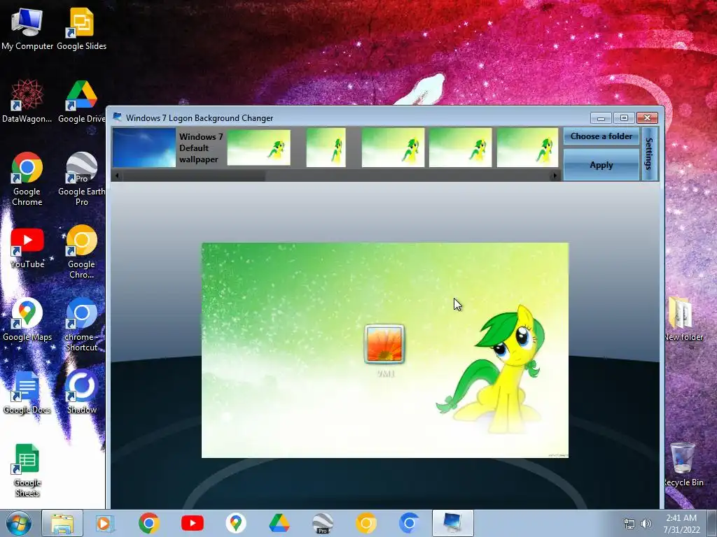Open Windows Explorer from taskbar
Viewport: 717px width, 537px height.
[x=62, y=523]
